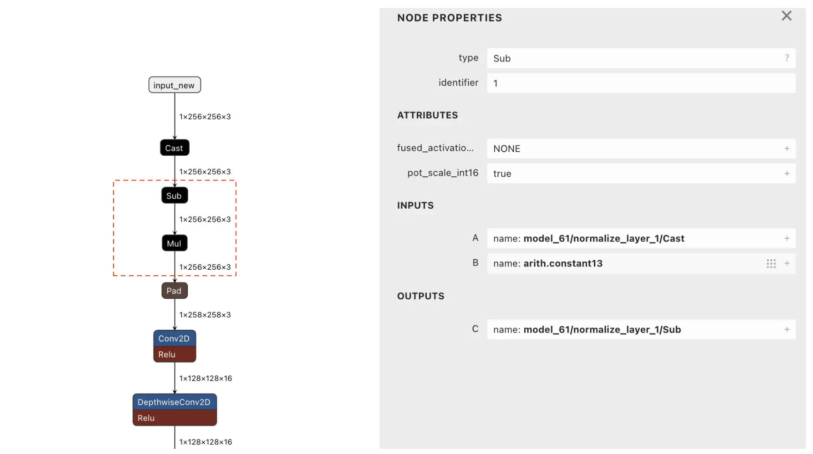Select the input_new node in graph
This screenshot has width=813, height=454.
tap(174, 85)
